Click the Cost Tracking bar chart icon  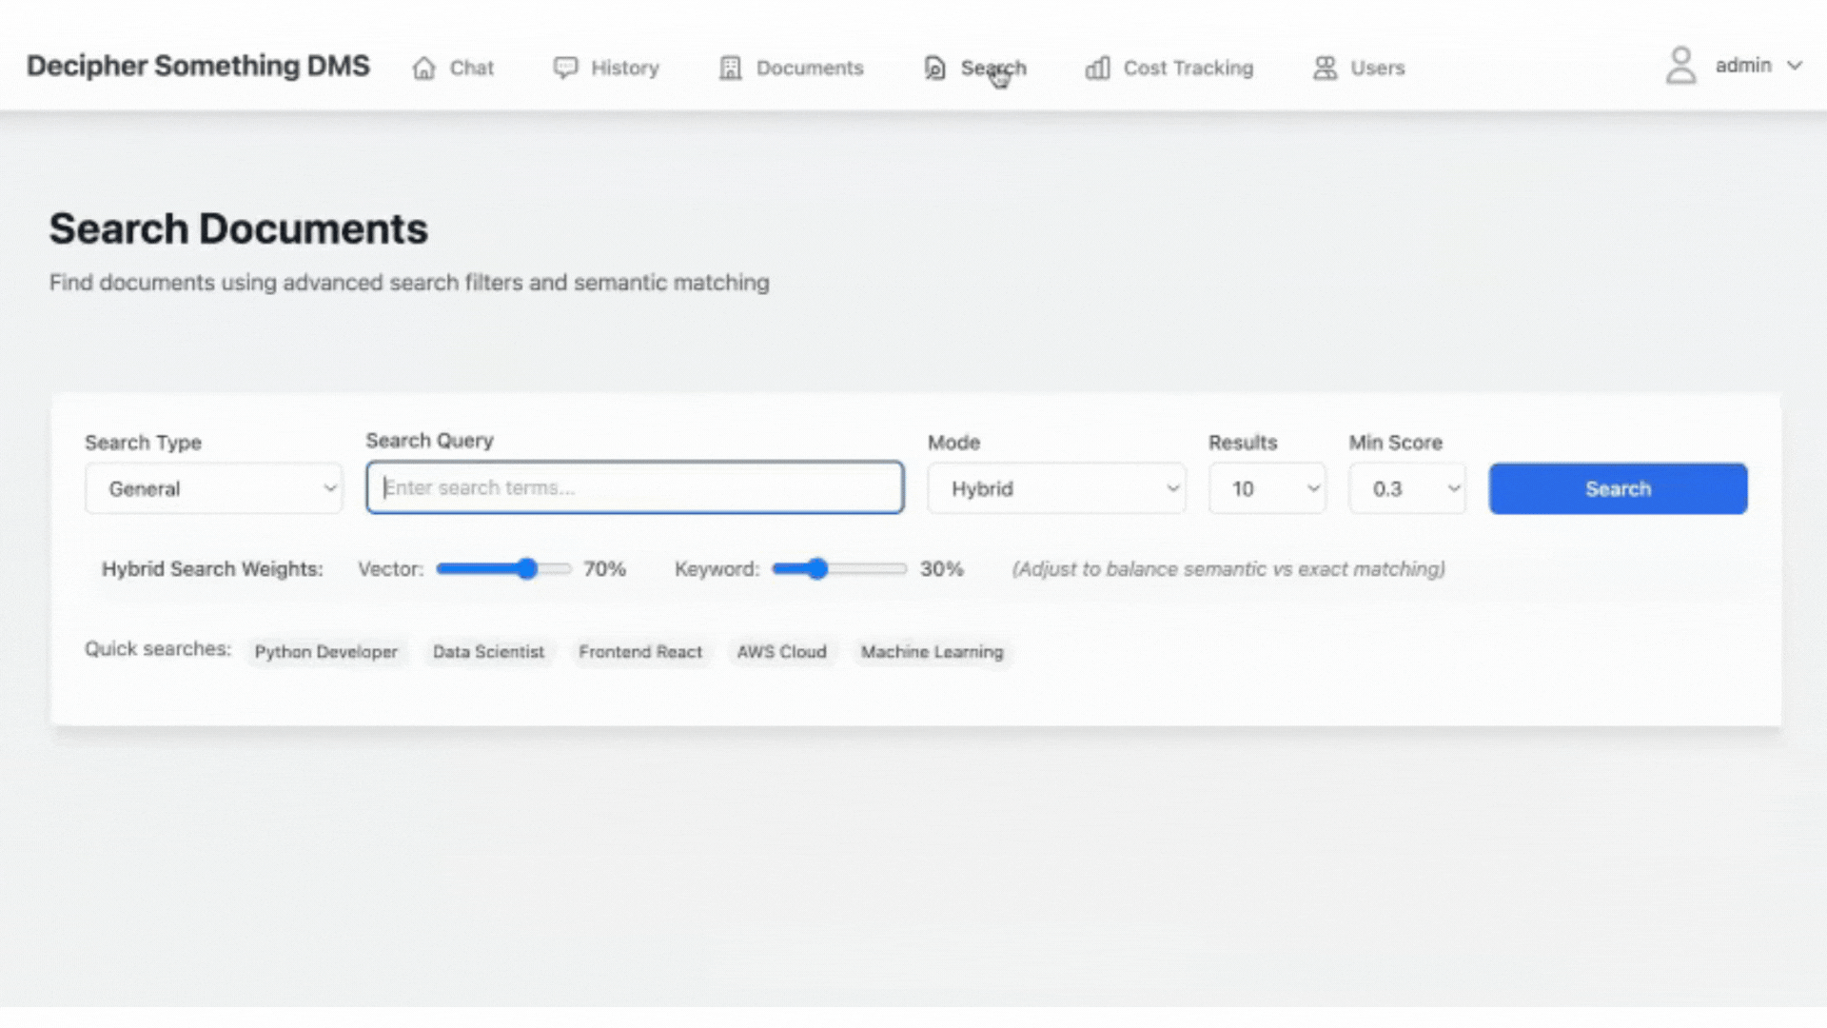(x=1097, y=69)
